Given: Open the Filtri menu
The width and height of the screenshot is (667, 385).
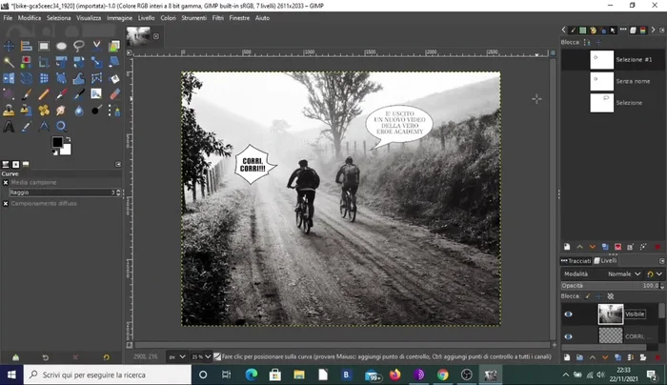Looking at the screenshot, I should tap(216, 17).
